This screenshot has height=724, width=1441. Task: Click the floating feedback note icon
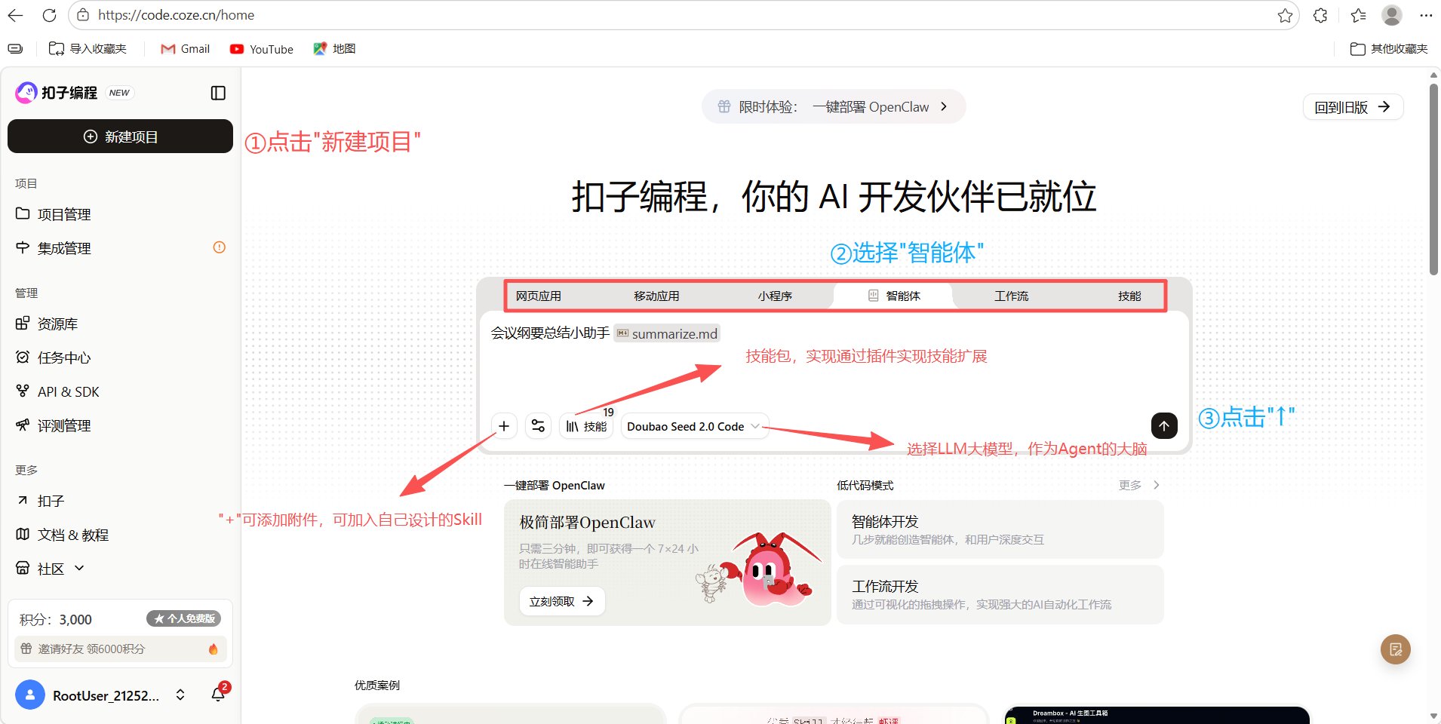1395,649
